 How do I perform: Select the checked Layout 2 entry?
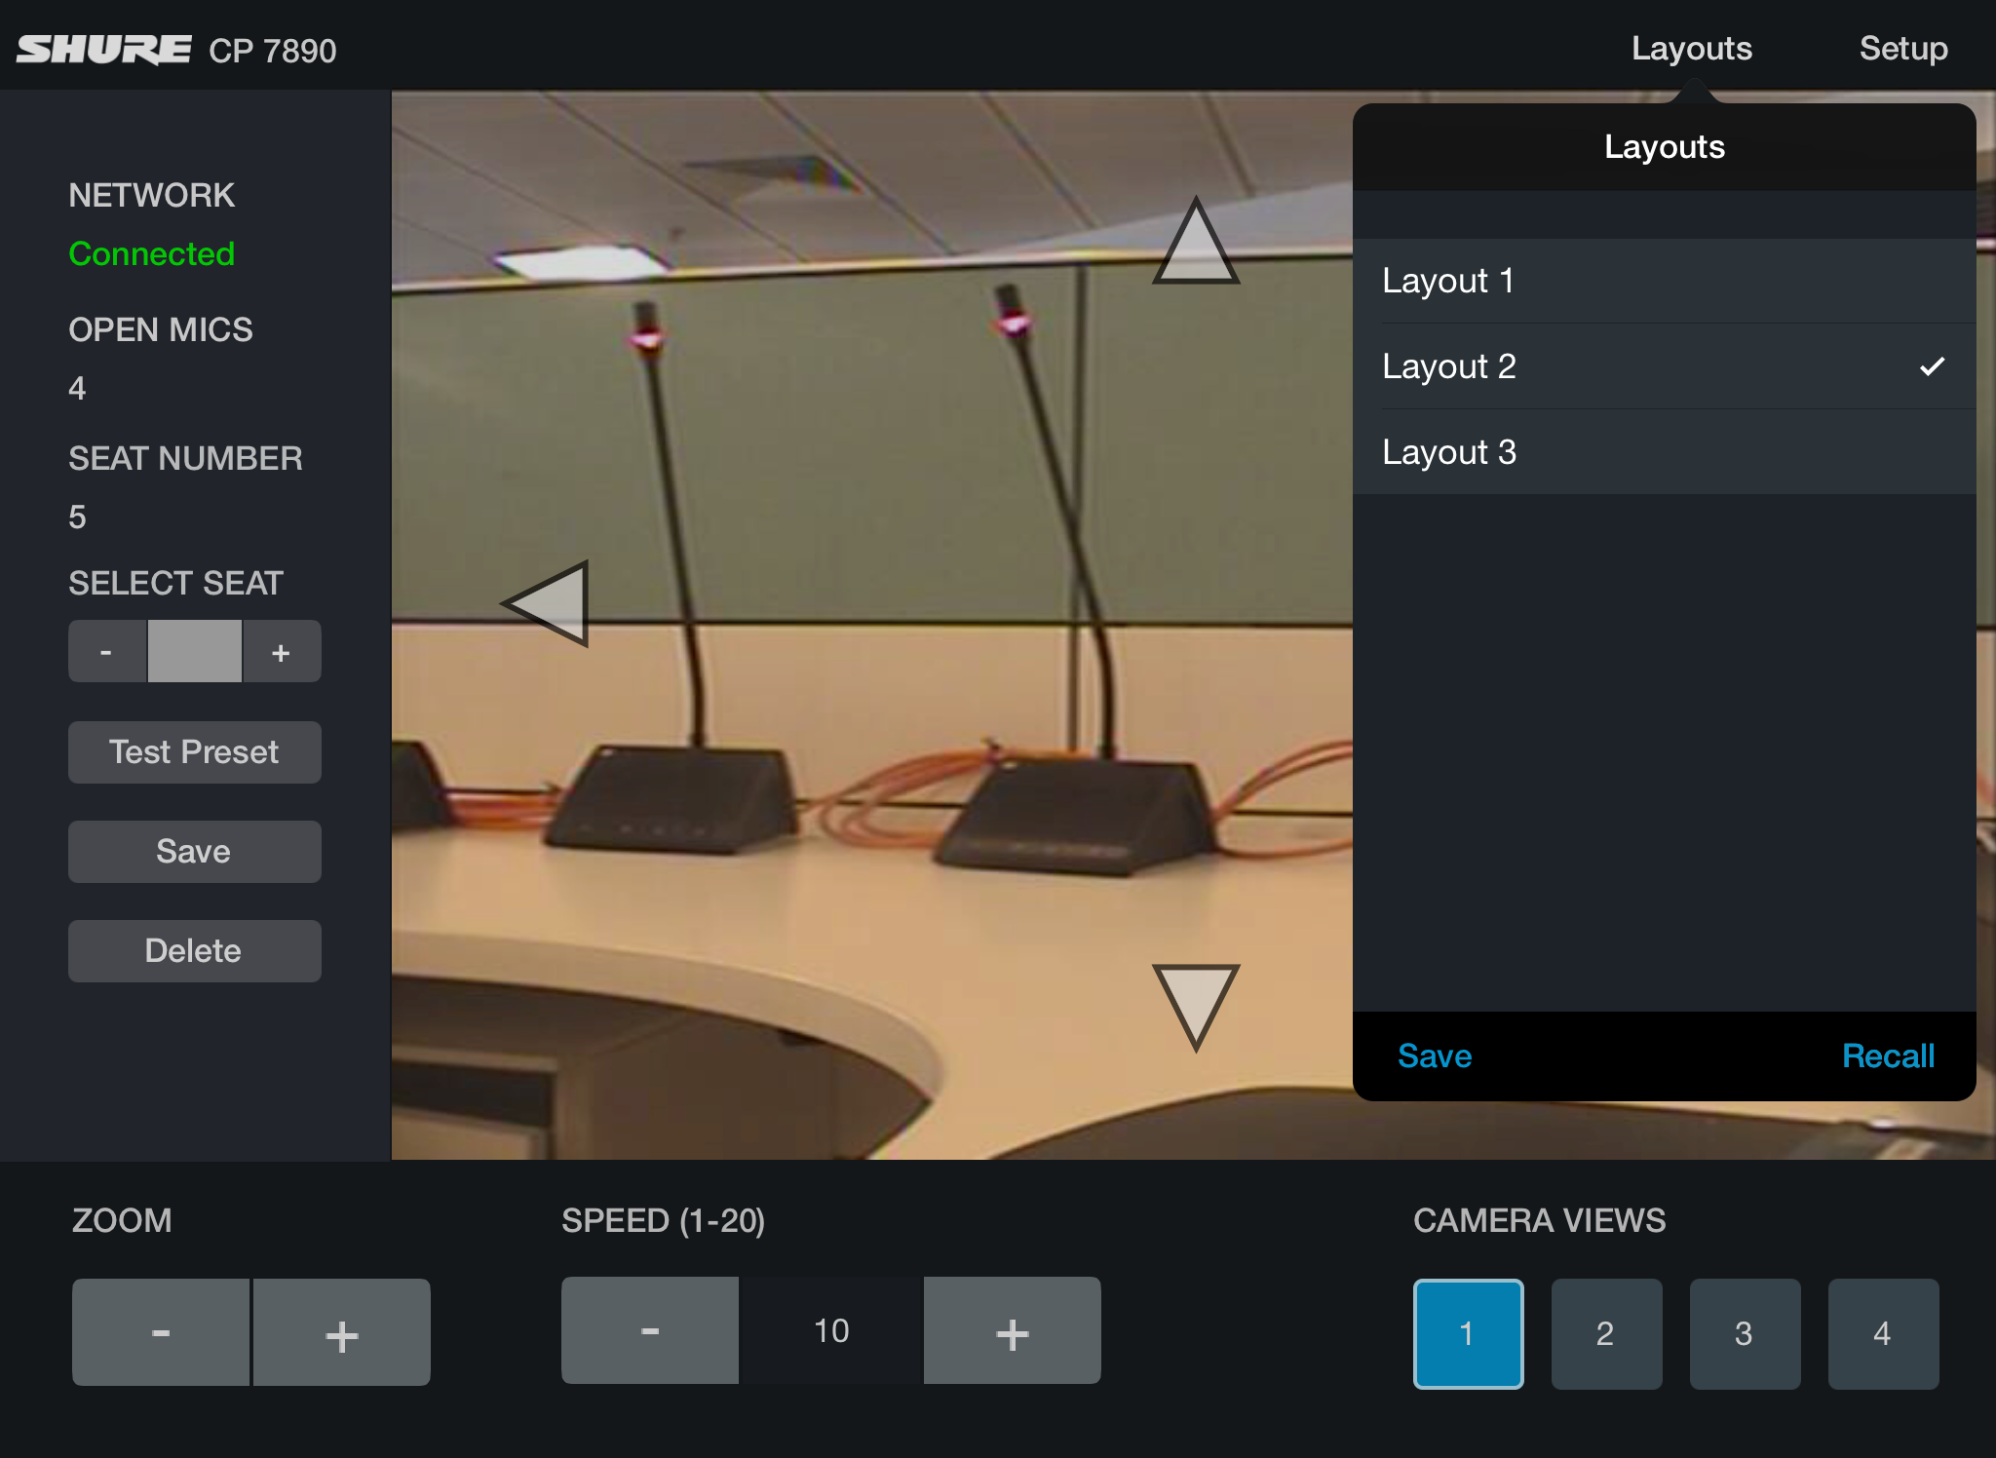(1663, 366)
